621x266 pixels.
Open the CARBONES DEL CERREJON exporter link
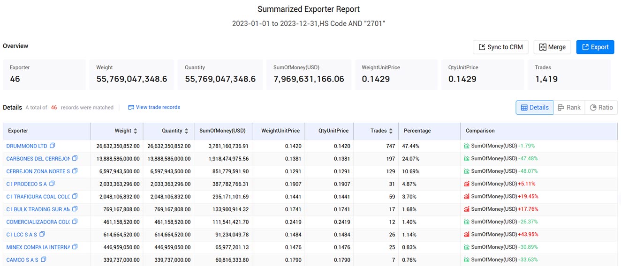click(x=38, y=159)
